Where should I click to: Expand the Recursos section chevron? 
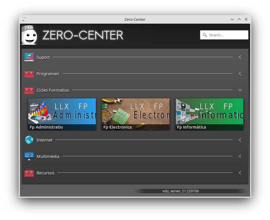(x=240, y=173)
